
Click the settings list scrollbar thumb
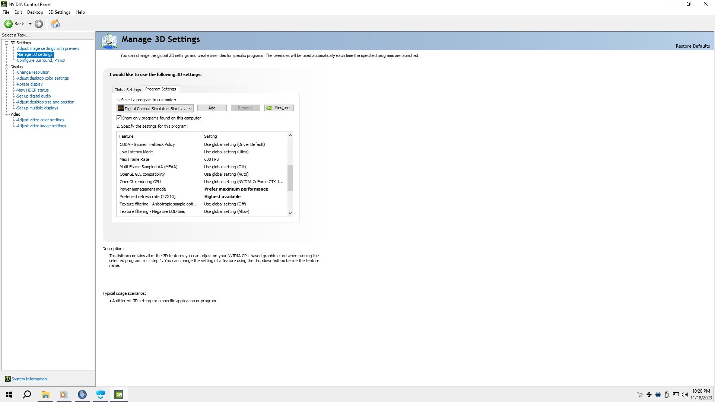290,178
